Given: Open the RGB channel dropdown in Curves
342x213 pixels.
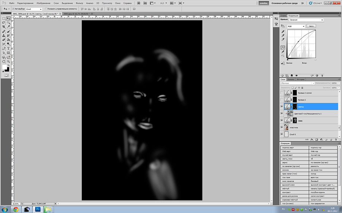Looking at the screenshot, I should pos(296,26).
